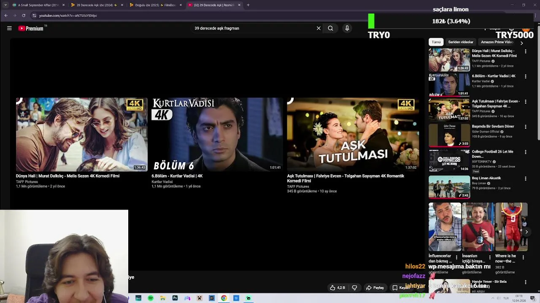Close the Doğulu izle tab

(x=181, y=5)
